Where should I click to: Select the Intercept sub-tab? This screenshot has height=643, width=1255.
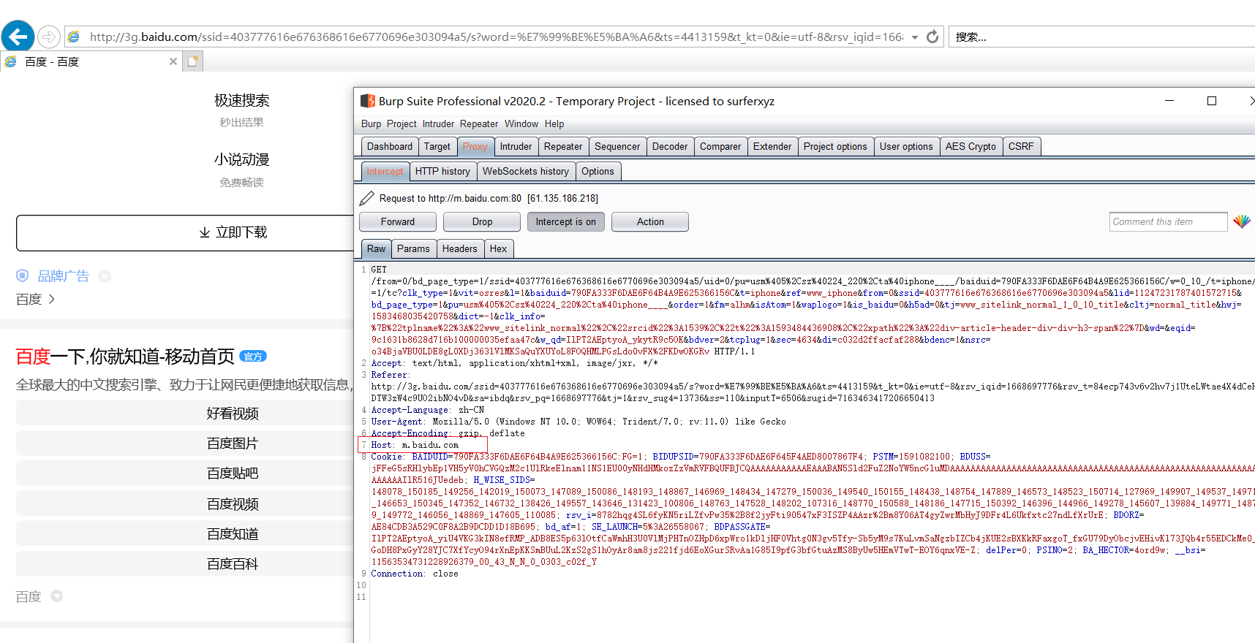pos(385,172)
